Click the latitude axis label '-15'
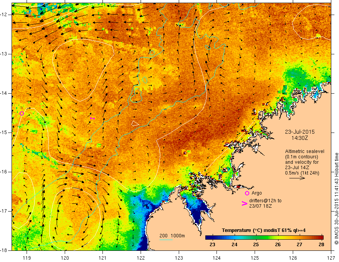 [4, 133]
